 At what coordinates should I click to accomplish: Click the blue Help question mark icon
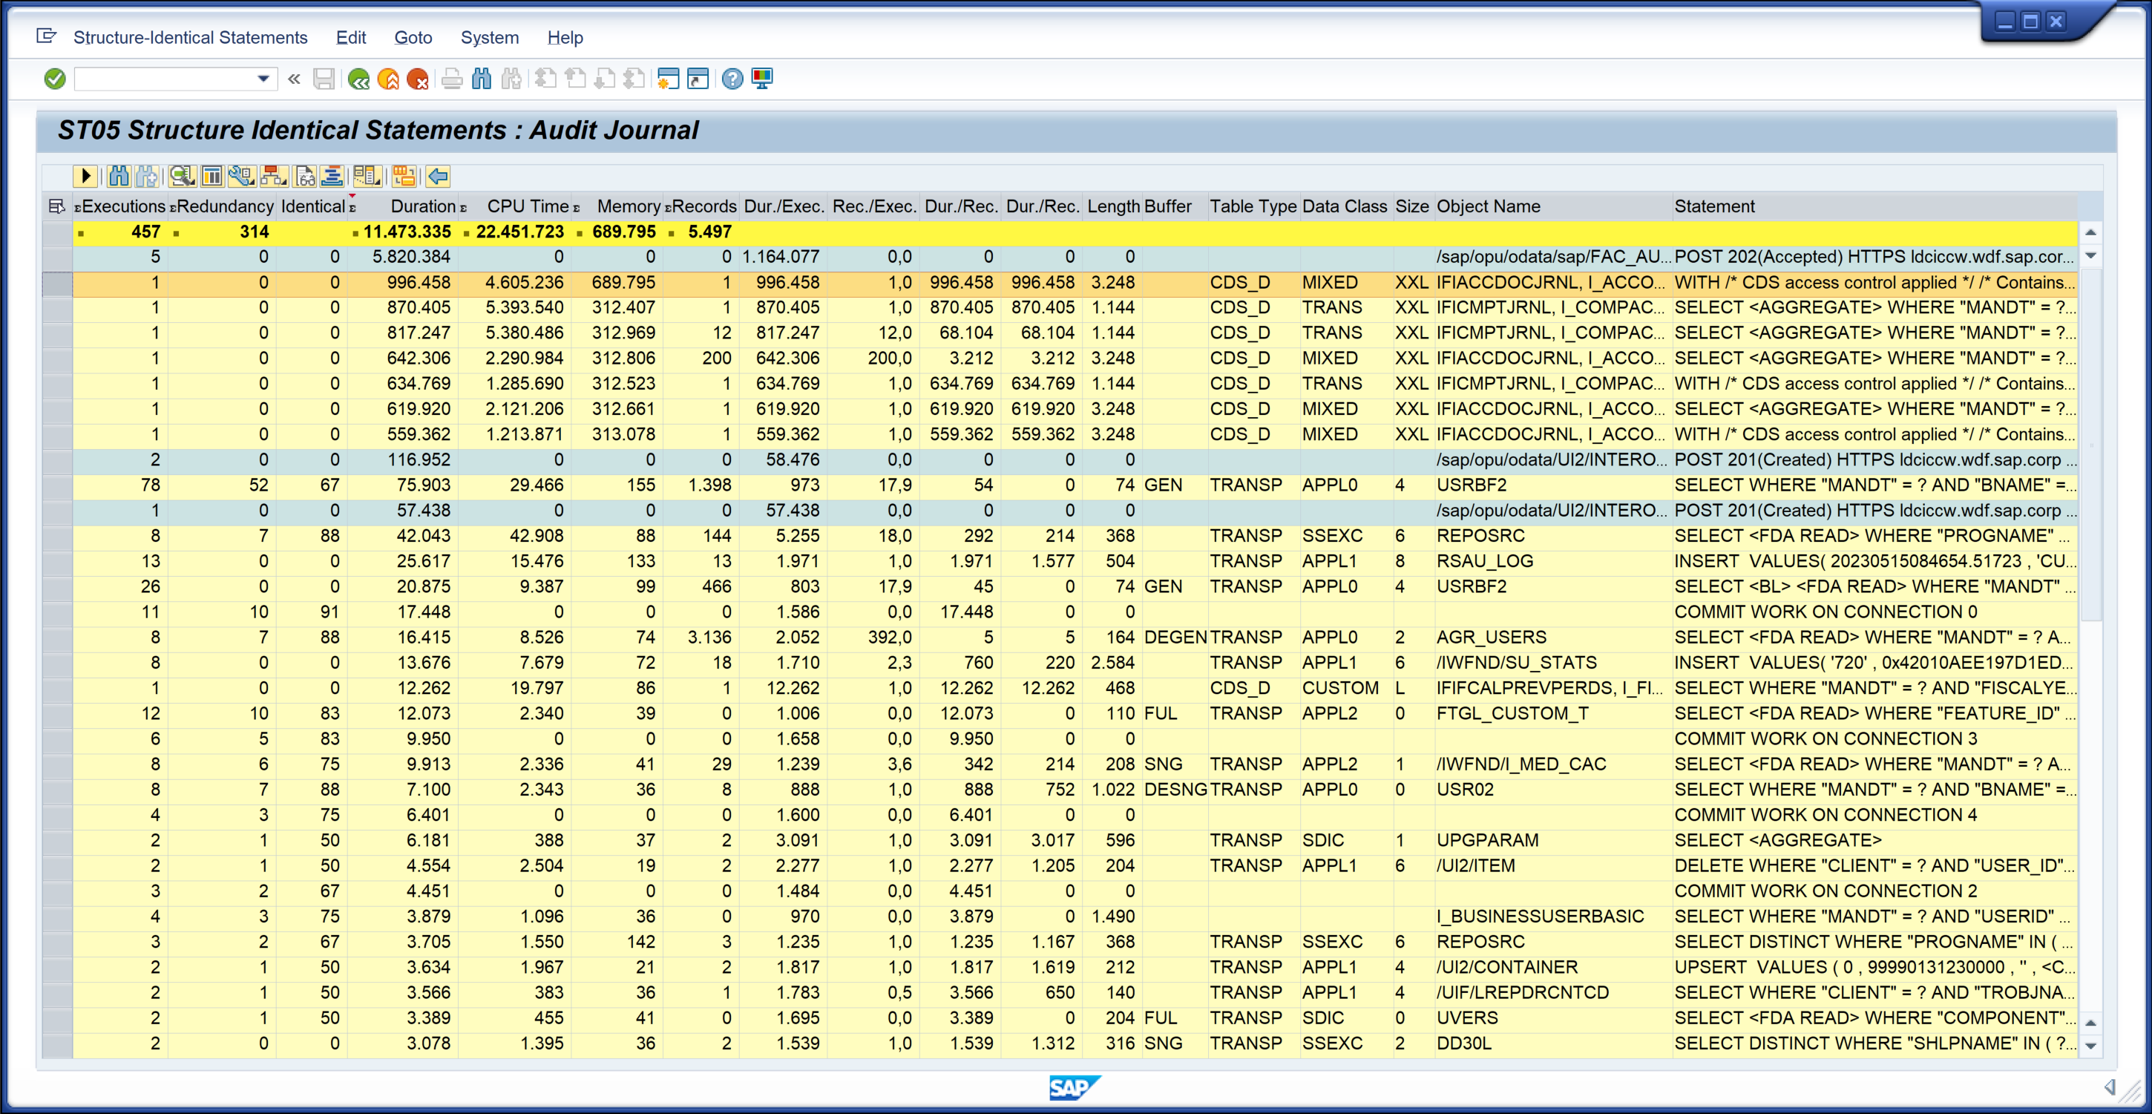click(732, 79)
